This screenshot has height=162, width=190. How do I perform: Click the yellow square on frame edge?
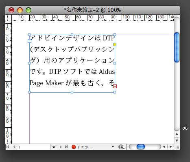115,44
